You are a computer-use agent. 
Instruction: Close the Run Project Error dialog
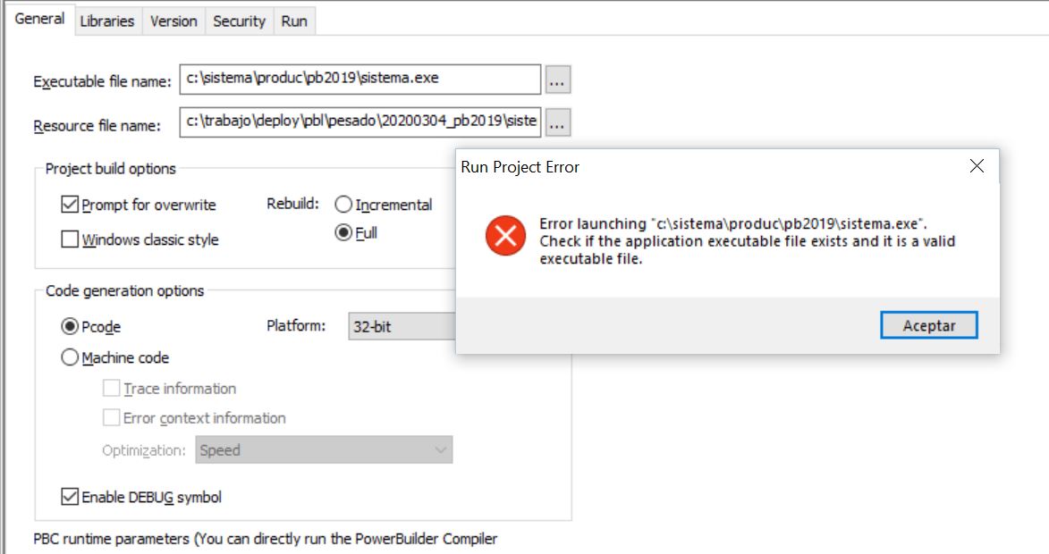coord(977,167)
